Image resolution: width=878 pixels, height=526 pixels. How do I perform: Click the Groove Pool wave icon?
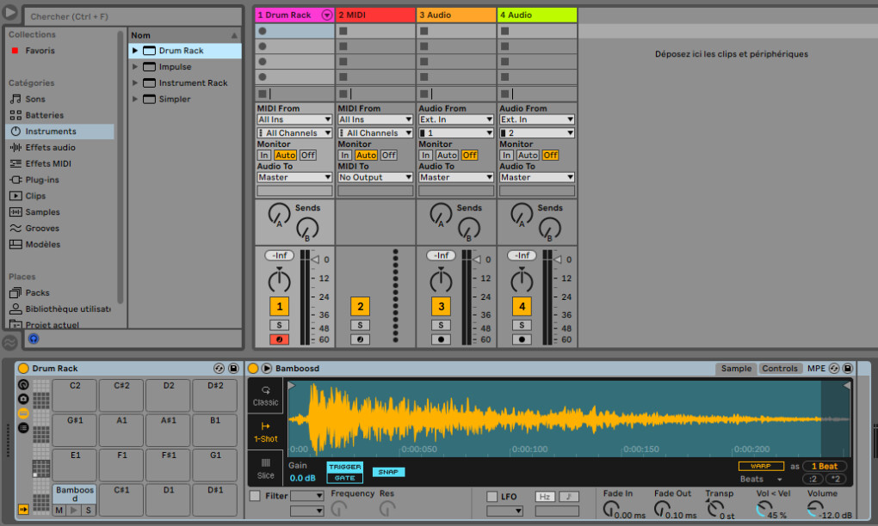[x=10, y=341]
